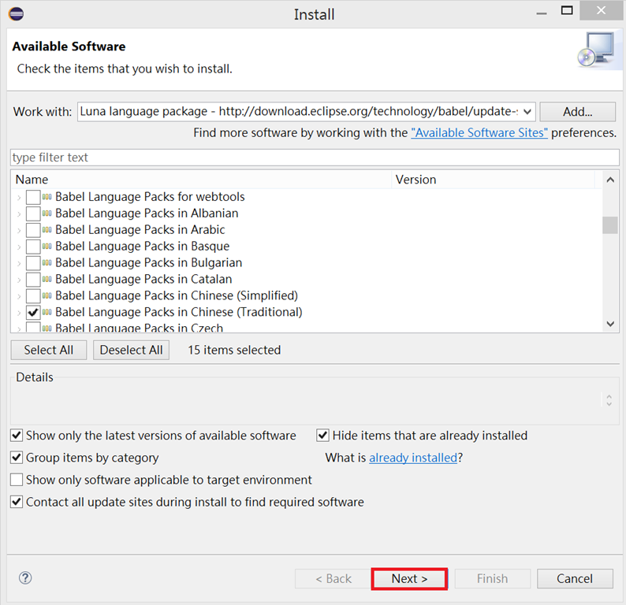Image resolution: width=626 pixels, height=605 pixels.
Task: Click category icon beside Babel Packs for webtools
Action: [x=47, y=197]
